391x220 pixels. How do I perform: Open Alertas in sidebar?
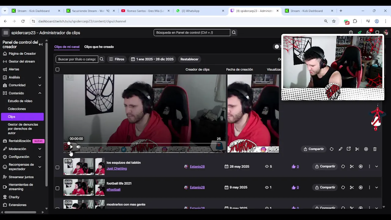click(14, 69)
